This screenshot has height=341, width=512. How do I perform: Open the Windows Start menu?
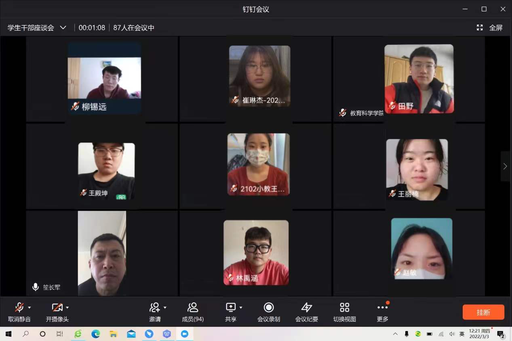[x=8, y=334]
